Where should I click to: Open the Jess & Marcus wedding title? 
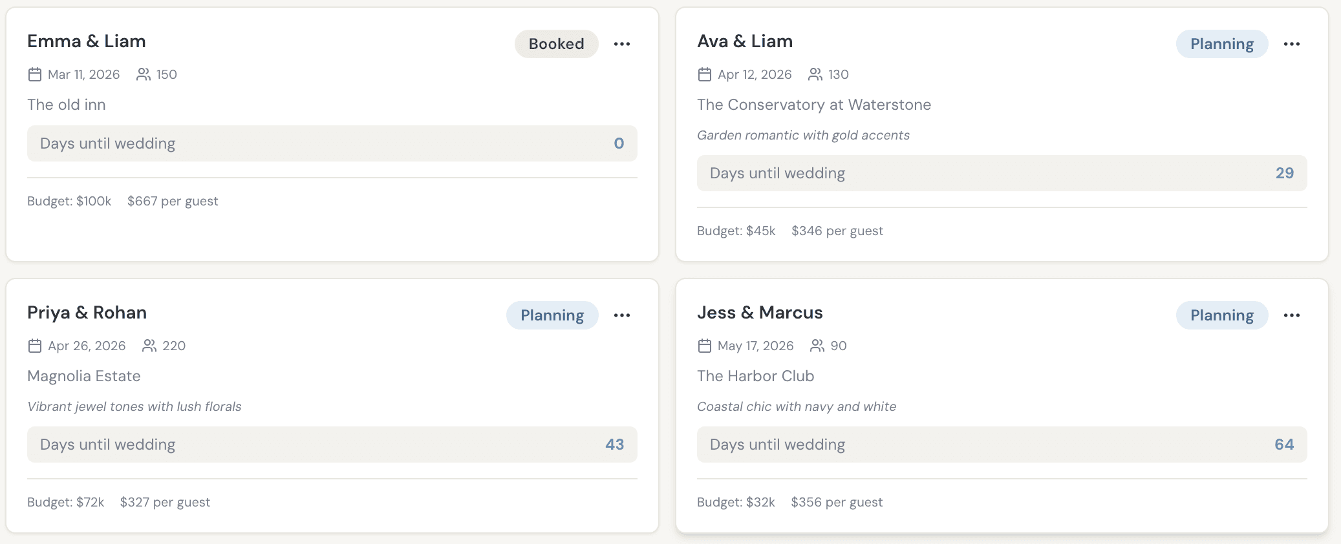[760, 313]
